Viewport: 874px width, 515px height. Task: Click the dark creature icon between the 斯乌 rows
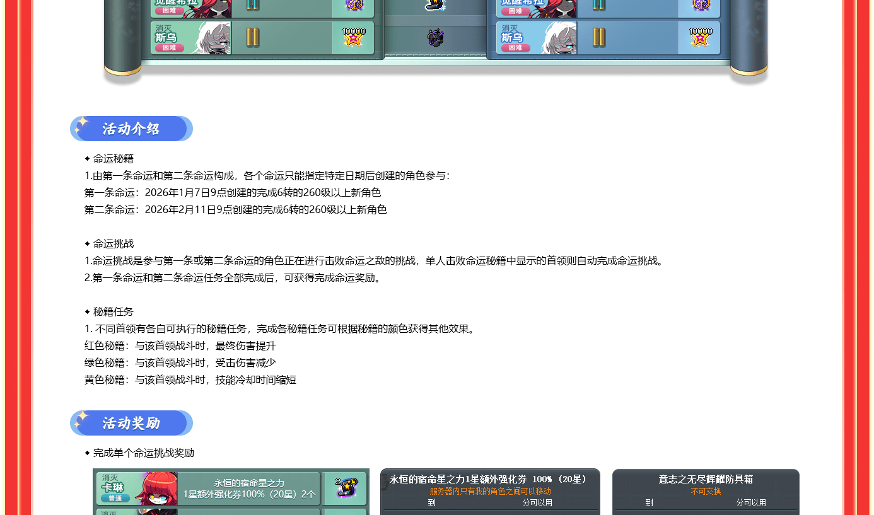click(435, 38)
